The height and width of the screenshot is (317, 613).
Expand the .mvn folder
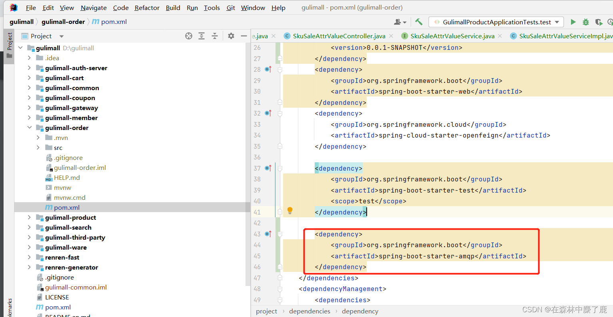click(x=38, y=138)
